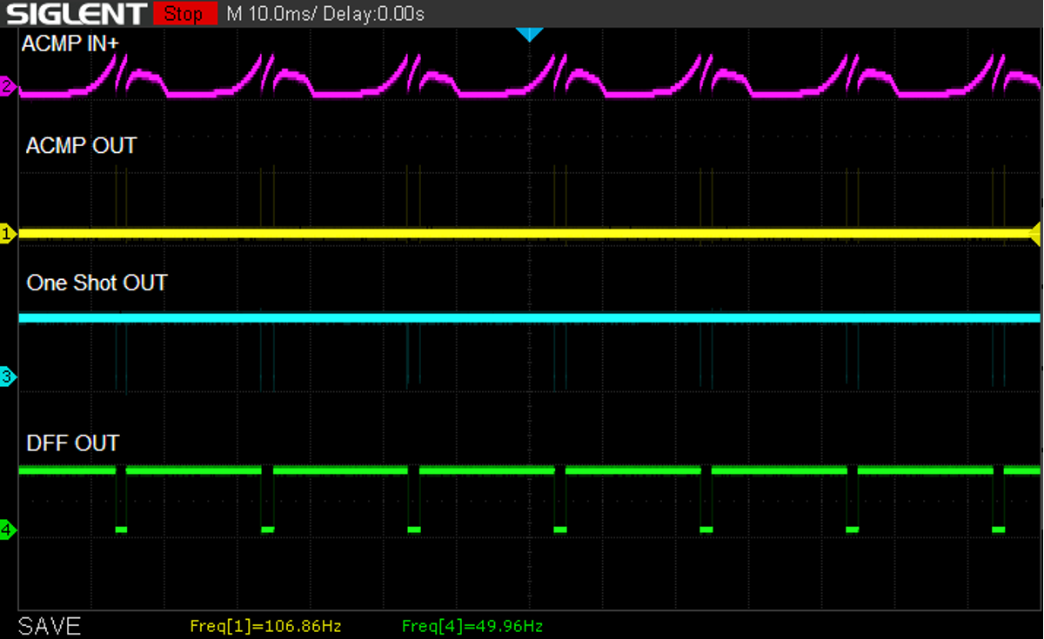This screenshot has height=639, width=1044.
Task: Click the yellow channel 1 ground marker
Action: pos(8,233)
